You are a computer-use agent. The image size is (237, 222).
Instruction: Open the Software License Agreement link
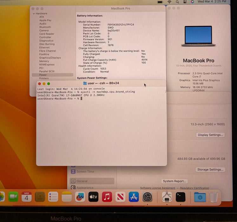click(157, 188)
